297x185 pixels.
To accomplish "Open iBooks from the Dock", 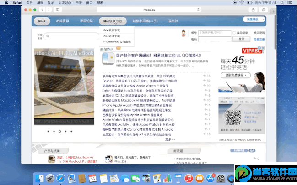I will click(200, 179).
